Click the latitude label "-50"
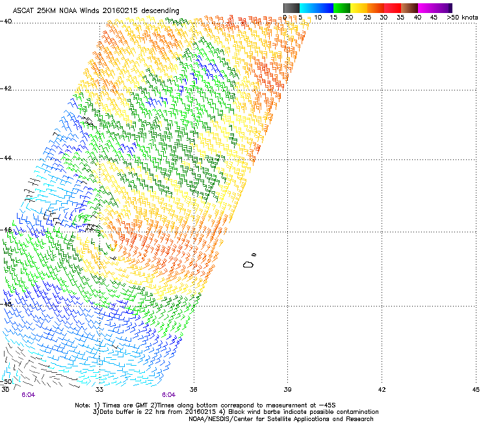Screen dimensions: 481x423 pyautogui.click(x=6, y=381)
